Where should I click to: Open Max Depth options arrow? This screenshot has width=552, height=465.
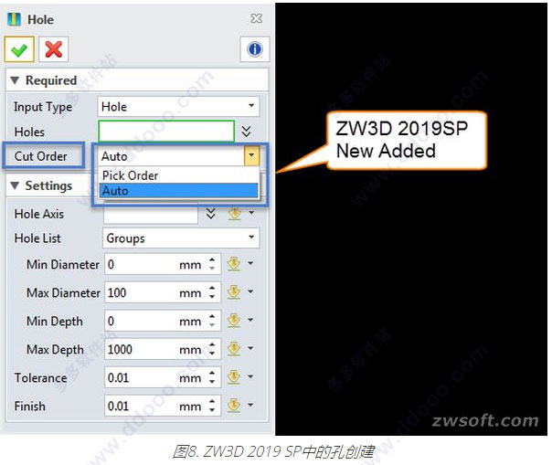[250, 348]
